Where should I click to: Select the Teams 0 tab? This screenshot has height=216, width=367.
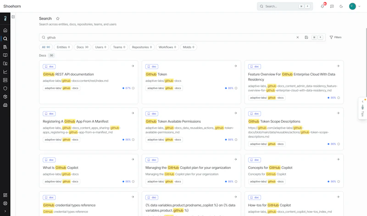(x=119, y=47)
